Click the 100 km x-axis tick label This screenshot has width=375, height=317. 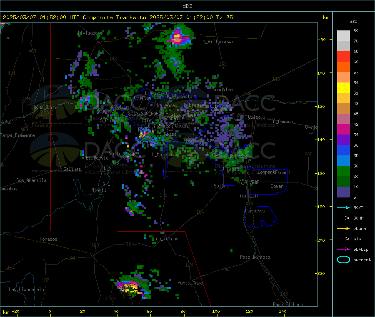216,311
